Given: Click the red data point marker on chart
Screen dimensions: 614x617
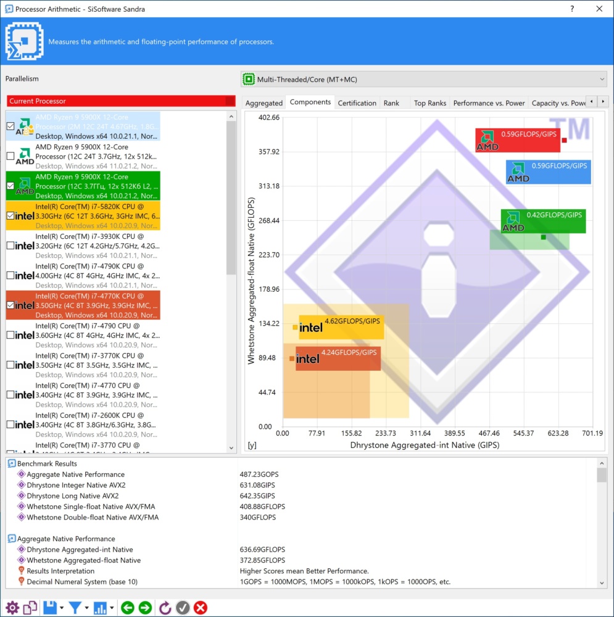Looking at the screenshot, I should click(564, 140).
